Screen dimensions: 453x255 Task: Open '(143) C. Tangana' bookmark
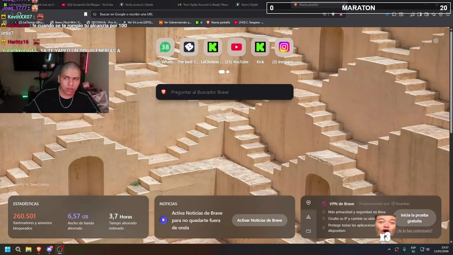tap(248, 22)
